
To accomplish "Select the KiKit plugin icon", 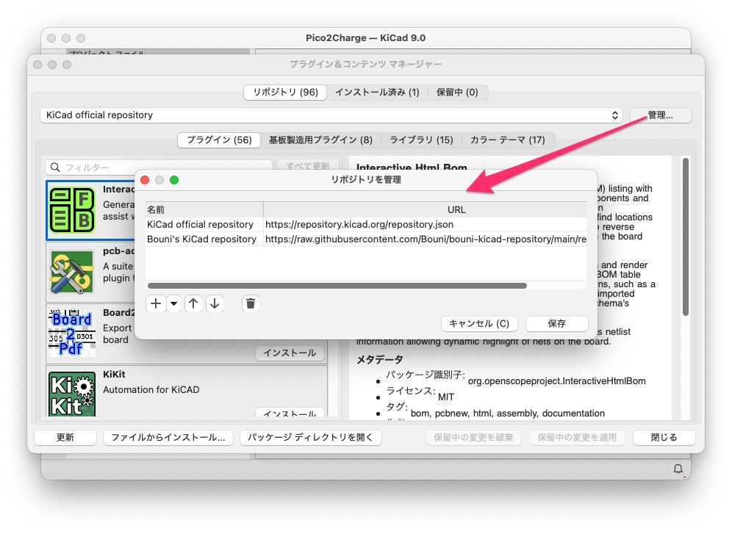I will [x=72, y=393].
